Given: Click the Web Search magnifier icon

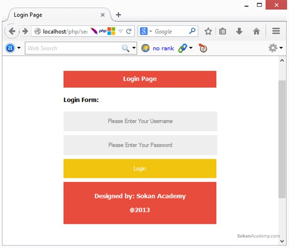Looking at the screenshot, I should point(125,48).
